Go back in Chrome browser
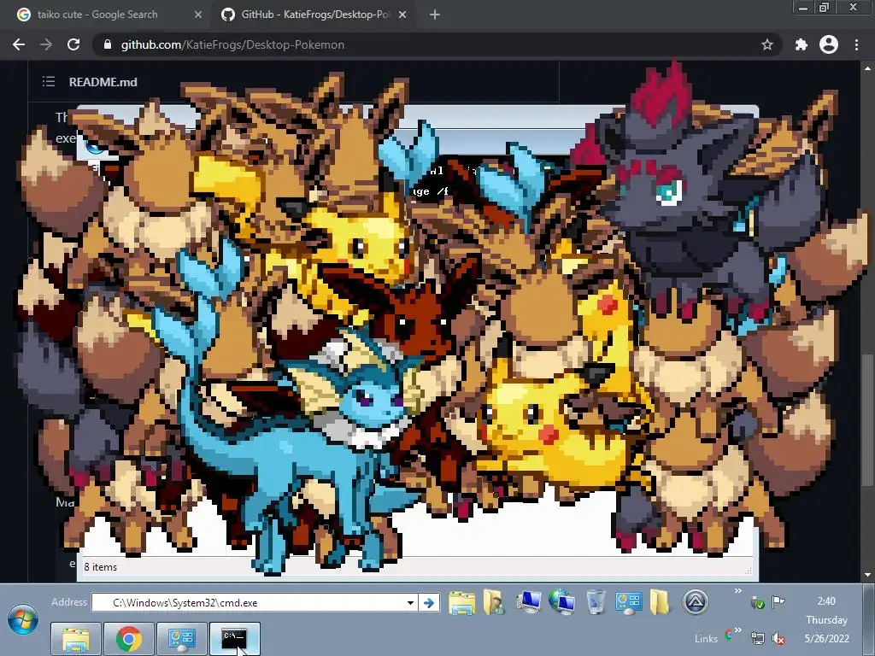The width and height of the screenshot is (875, 656). tap(19, 44)
